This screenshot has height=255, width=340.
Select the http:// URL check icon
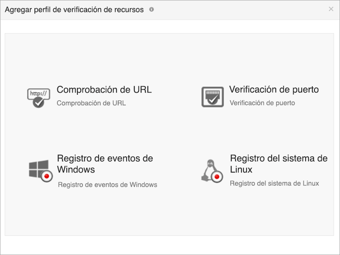[x=38, y=94]
